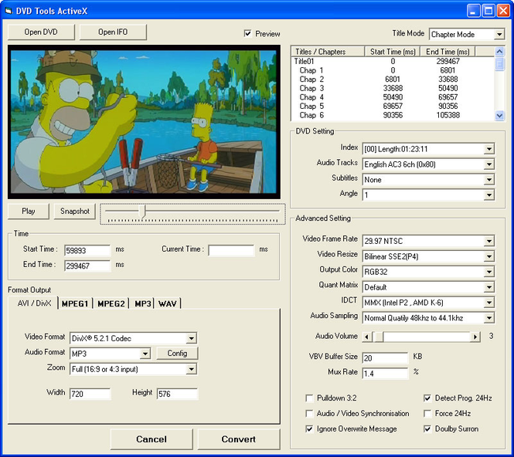This screenshot has height=457, width=514.
Task: Click the Current Time field
Action: [231, 250]
